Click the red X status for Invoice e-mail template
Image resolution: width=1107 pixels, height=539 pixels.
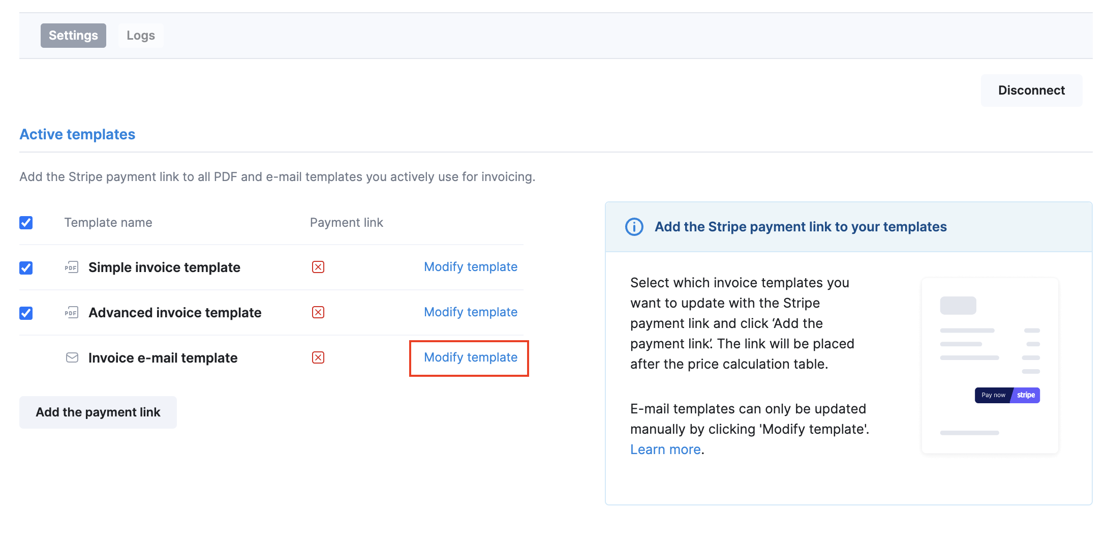click(x=318, y=357)
